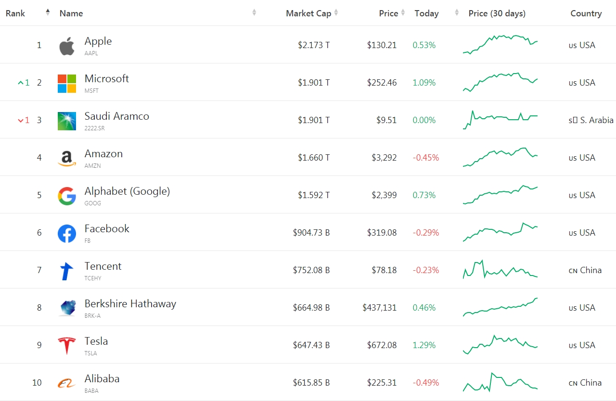Click Amazon's -0.45% daily change

[426, 158]
